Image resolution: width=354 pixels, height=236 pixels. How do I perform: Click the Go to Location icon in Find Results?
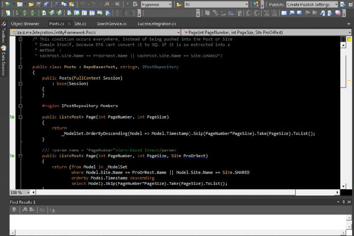pos(15,210)
